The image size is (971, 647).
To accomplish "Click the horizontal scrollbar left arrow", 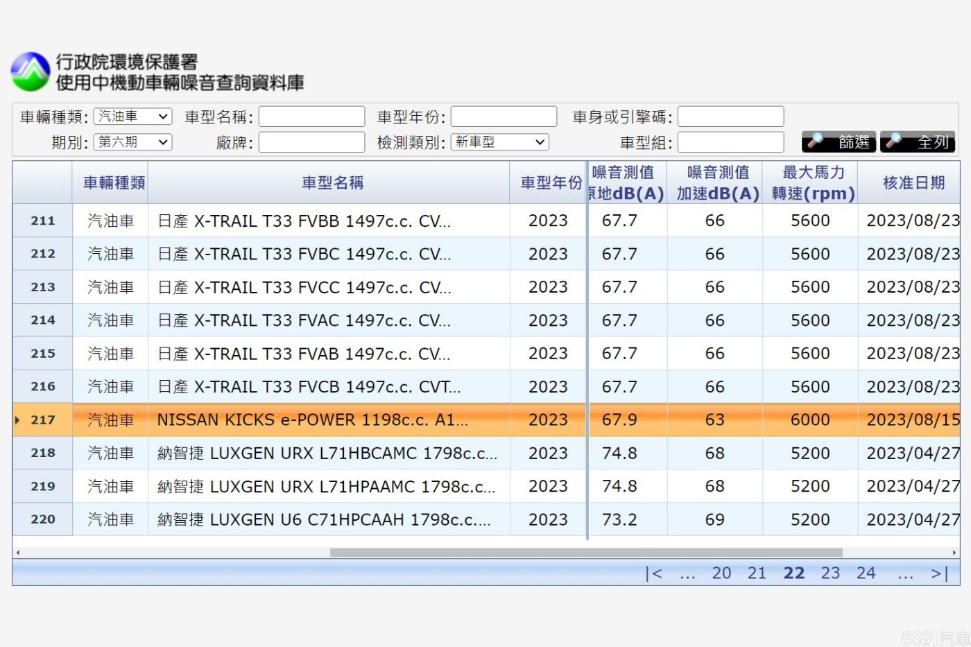I will point(18,553).
